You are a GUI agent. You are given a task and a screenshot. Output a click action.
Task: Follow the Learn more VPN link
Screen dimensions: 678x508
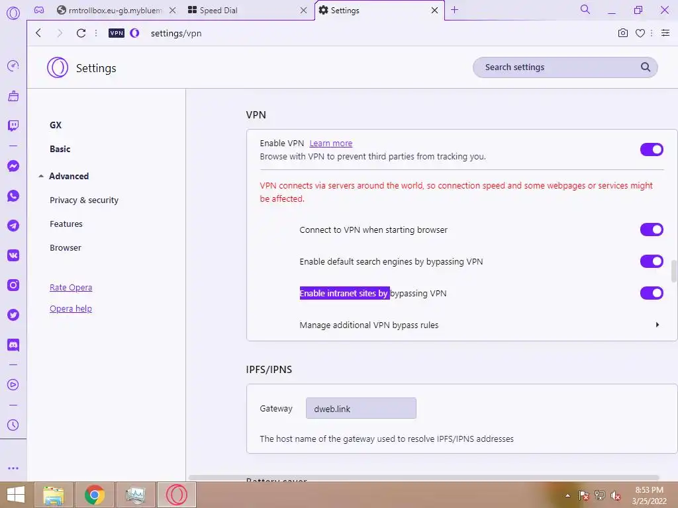point(331,144)
